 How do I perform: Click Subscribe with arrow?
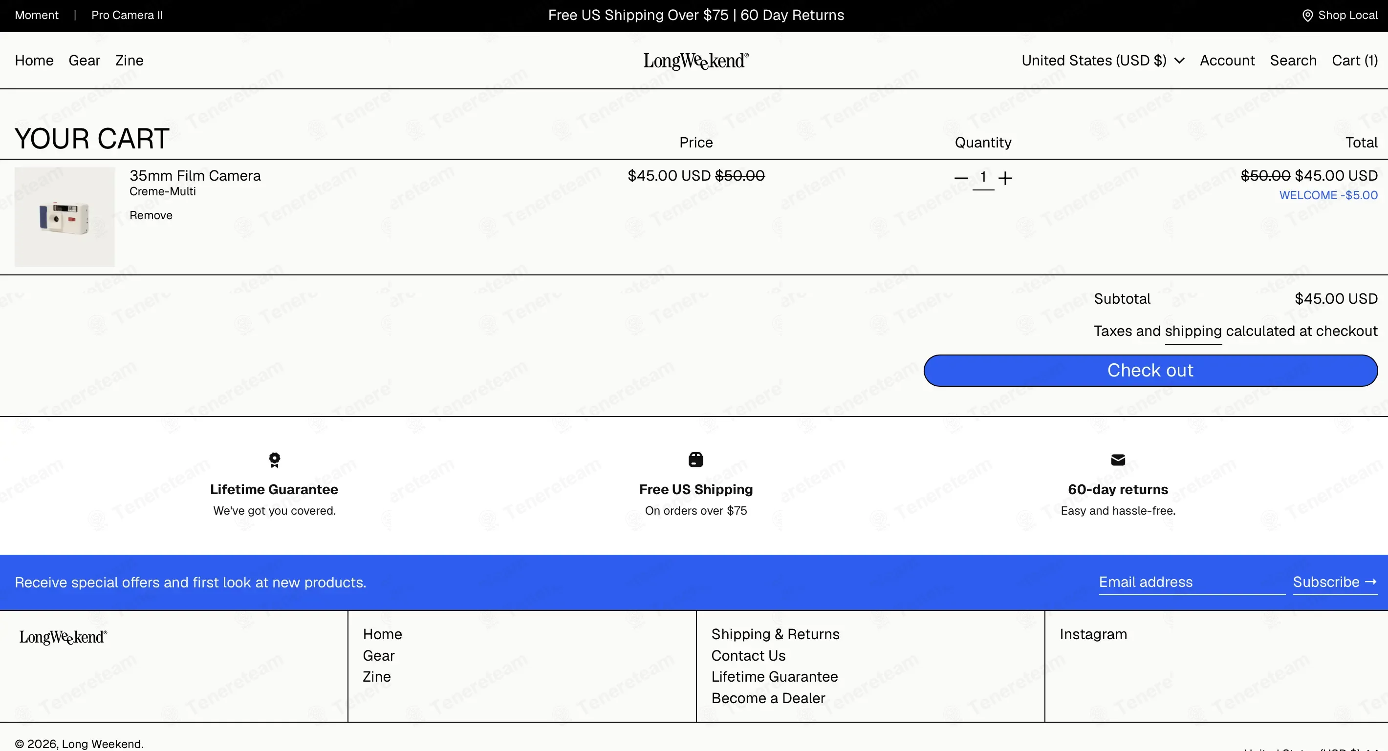(1335, 582)
